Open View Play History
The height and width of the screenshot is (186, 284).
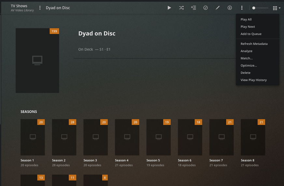257,80
